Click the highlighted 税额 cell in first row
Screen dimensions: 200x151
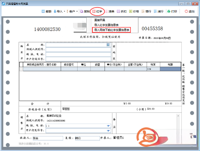pos(170,69)
